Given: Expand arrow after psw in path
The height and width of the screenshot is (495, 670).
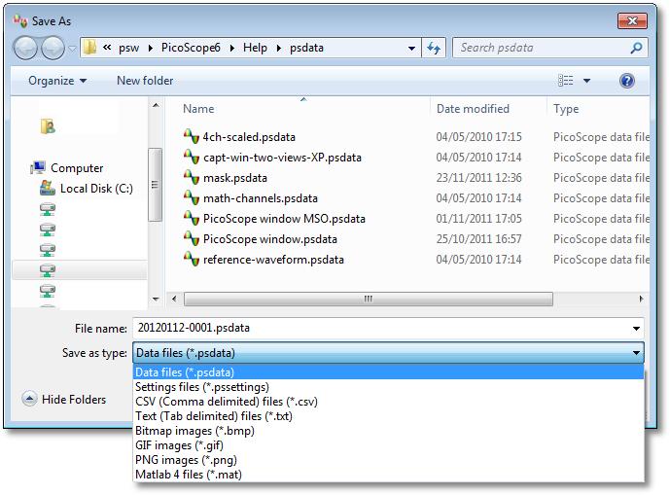Looking at the screenshot, I should click(x=151, y=48).
